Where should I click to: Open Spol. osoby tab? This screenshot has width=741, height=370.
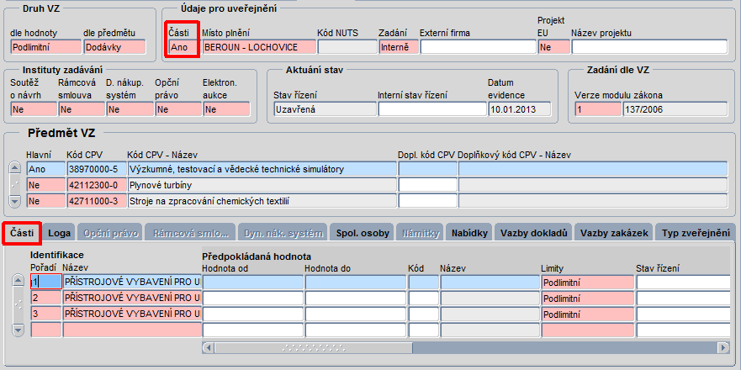pos(363,233)
